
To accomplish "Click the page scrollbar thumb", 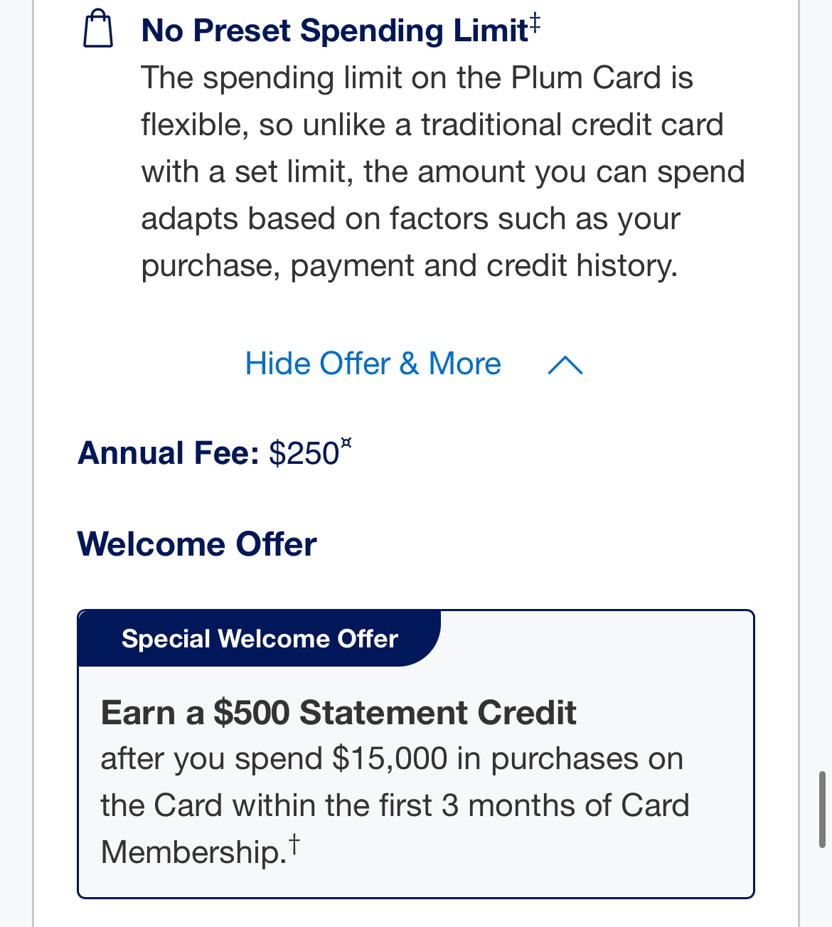I will [822, 810].
